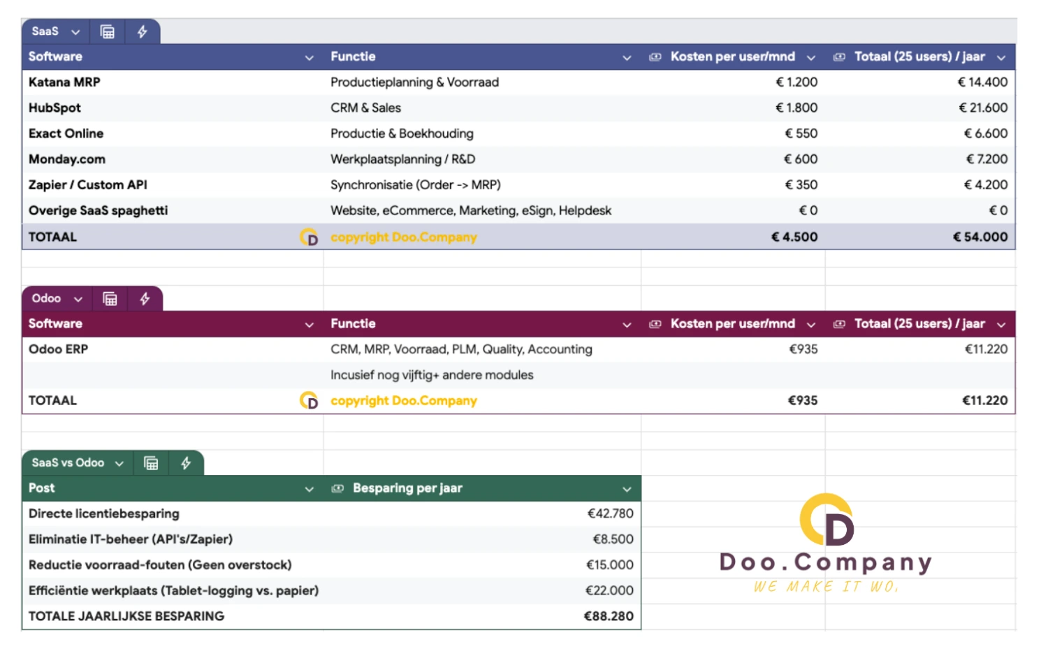Select the Reductie voorraad-fouten cell
Image resolution: width=1048 pixels, height=658 pixels.
coord(173,565)
